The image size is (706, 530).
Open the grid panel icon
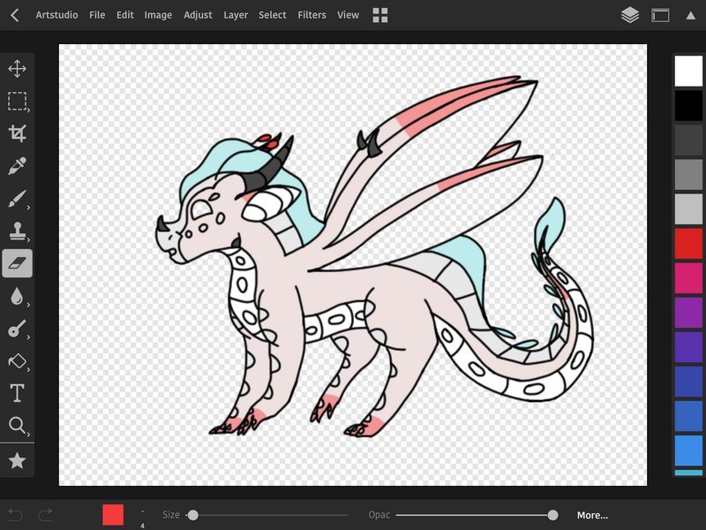click(380, 15)
